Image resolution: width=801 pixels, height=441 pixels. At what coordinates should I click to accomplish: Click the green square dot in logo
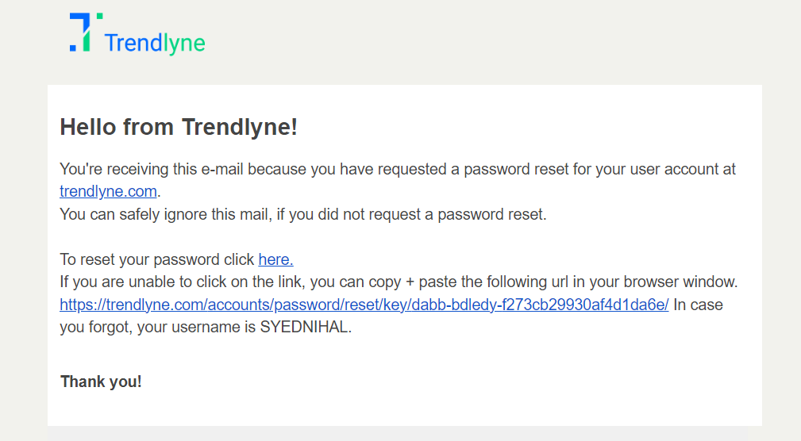(x=99, y=16)
